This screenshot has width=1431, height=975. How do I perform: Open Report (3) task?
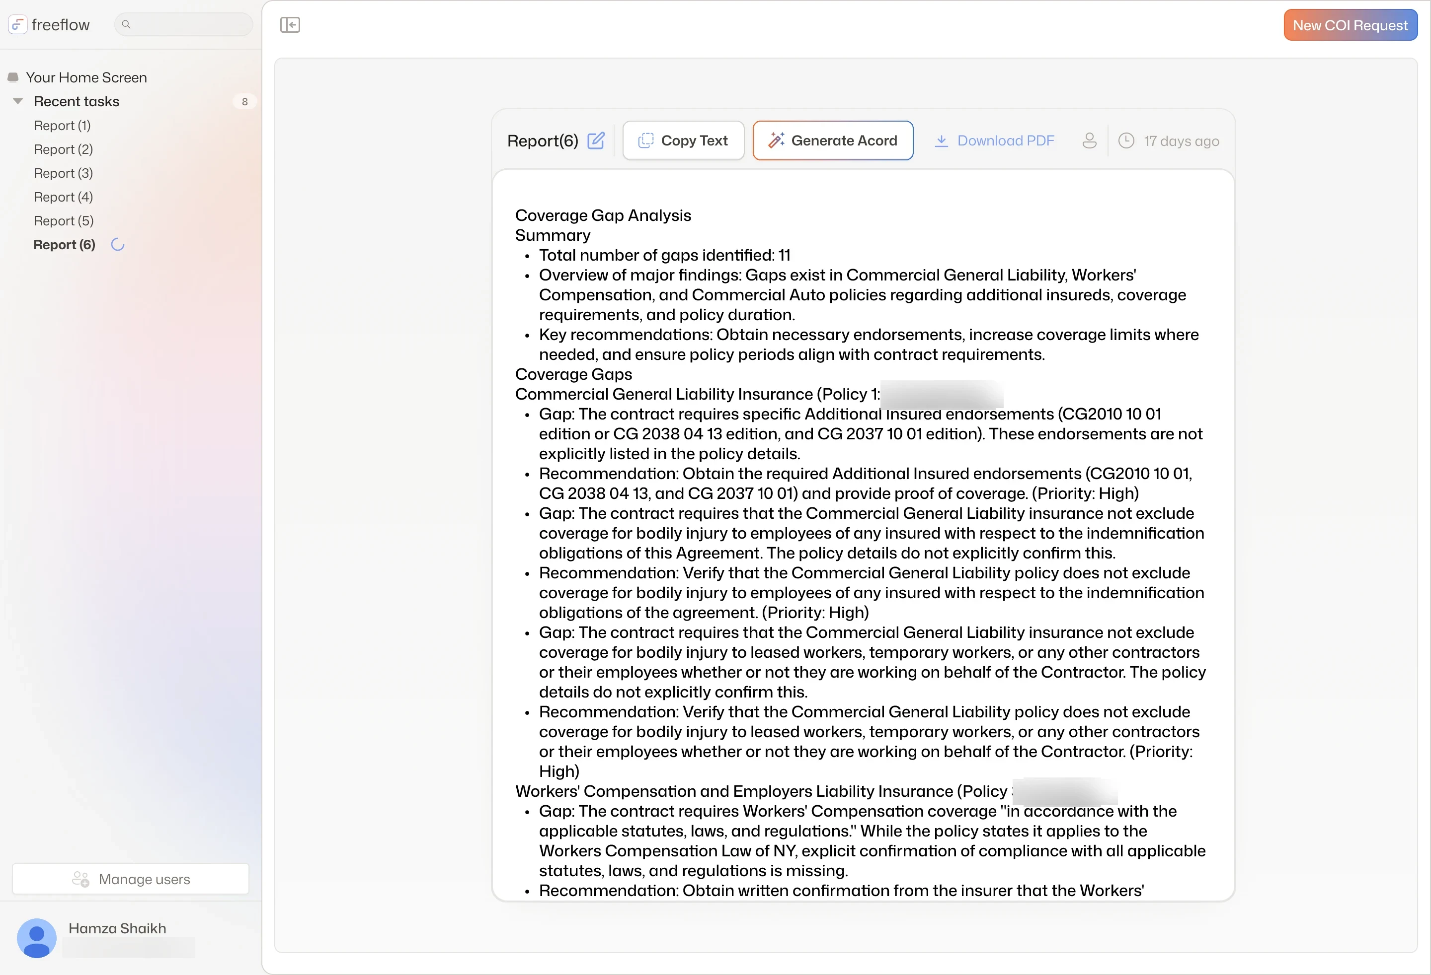point(64,173)
